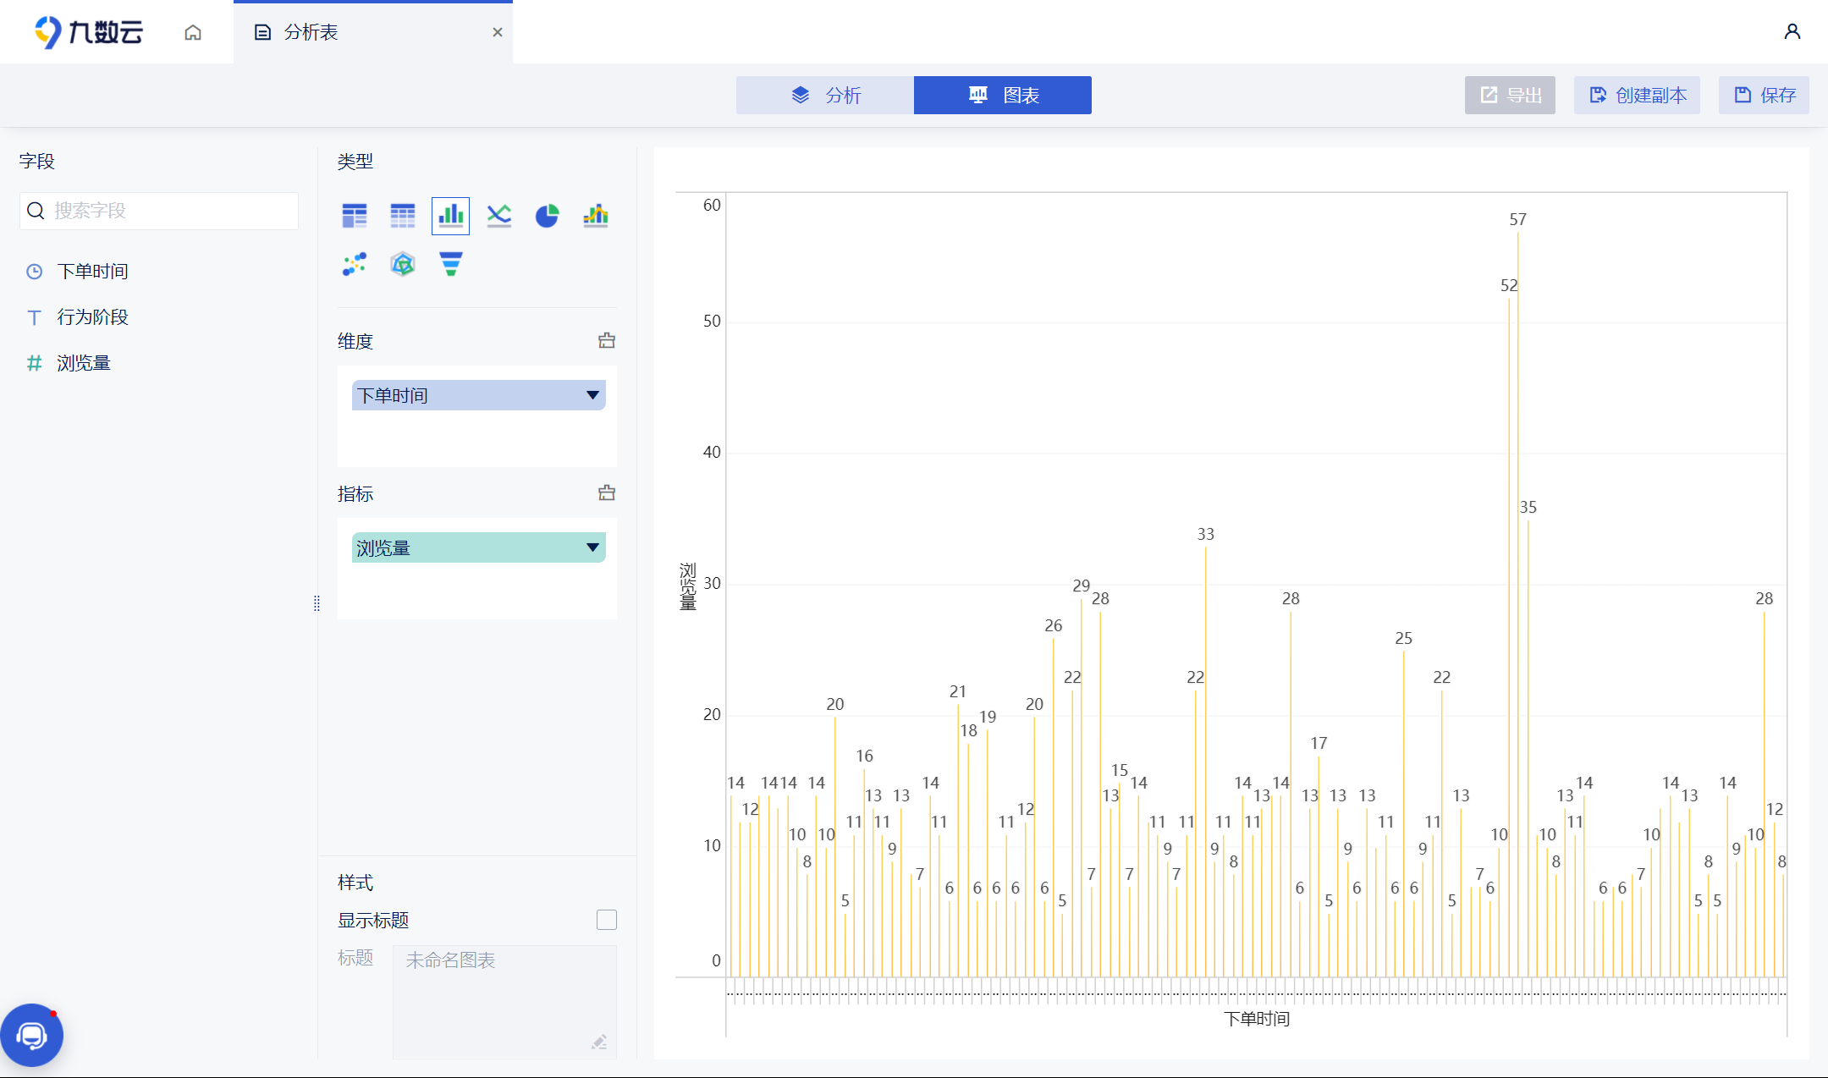1828x1078 pixels.
Task: Open the home page icon
Action: pos(193,32)
